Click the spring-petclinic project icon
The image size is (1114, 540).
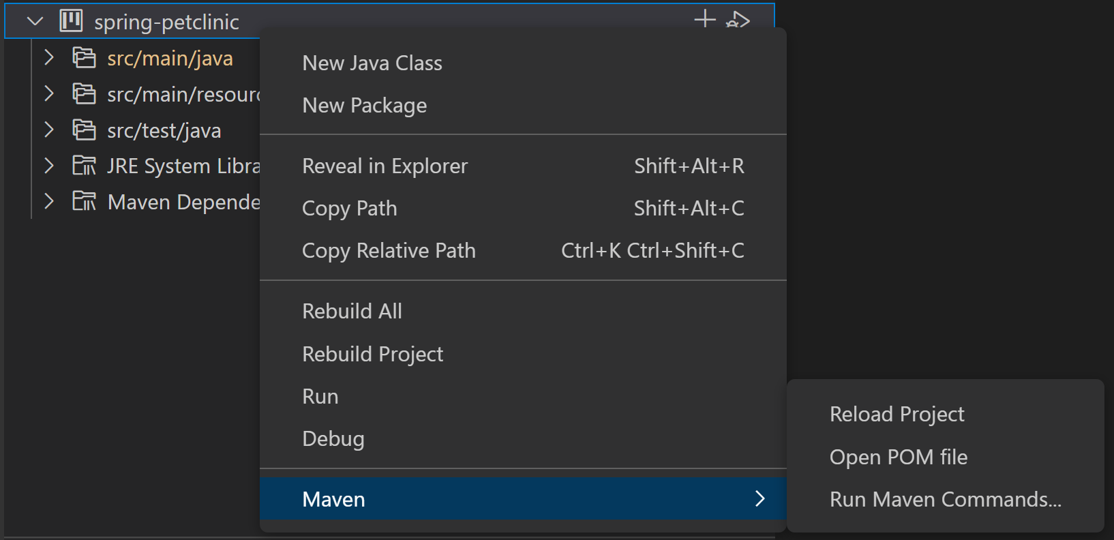coord(71,21)
